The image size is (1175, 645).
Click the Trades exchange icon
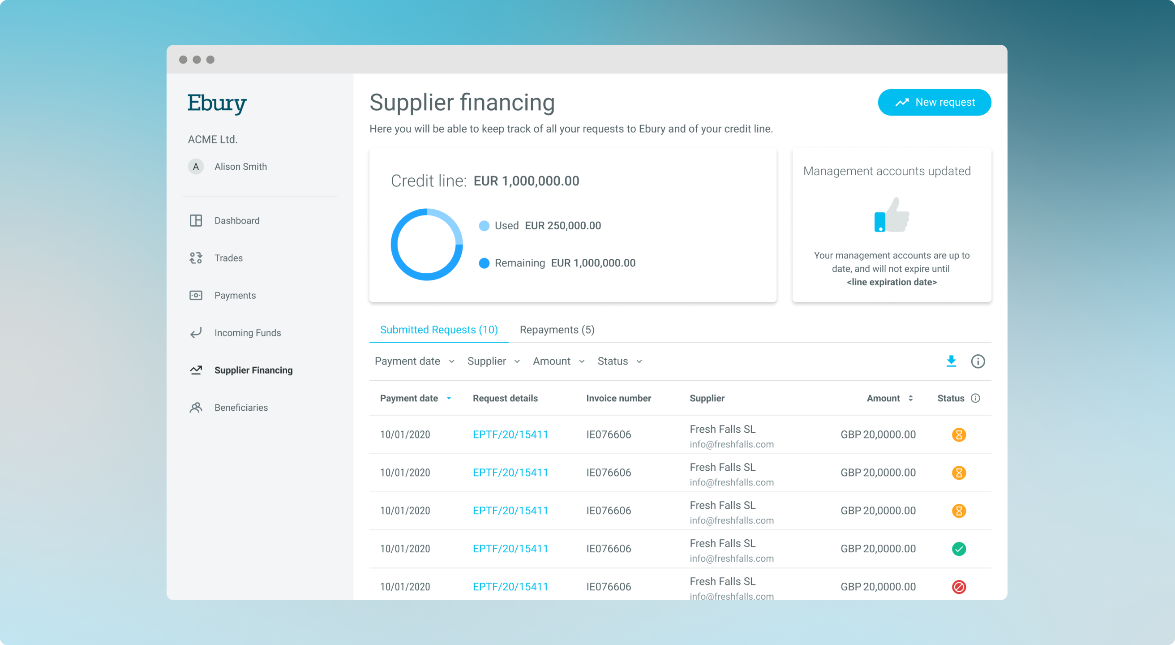(x=196, y=258)
